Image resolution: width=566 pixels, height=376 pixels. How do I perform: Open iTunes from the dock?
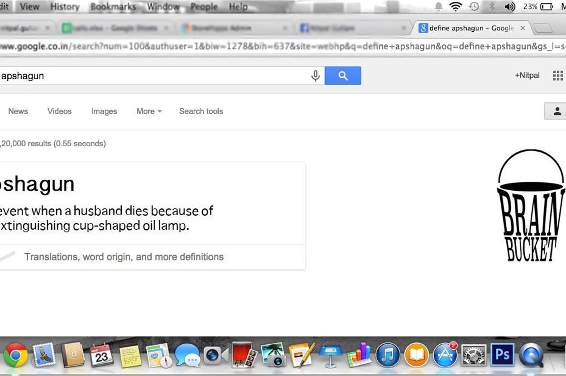[x=388, y=355]
